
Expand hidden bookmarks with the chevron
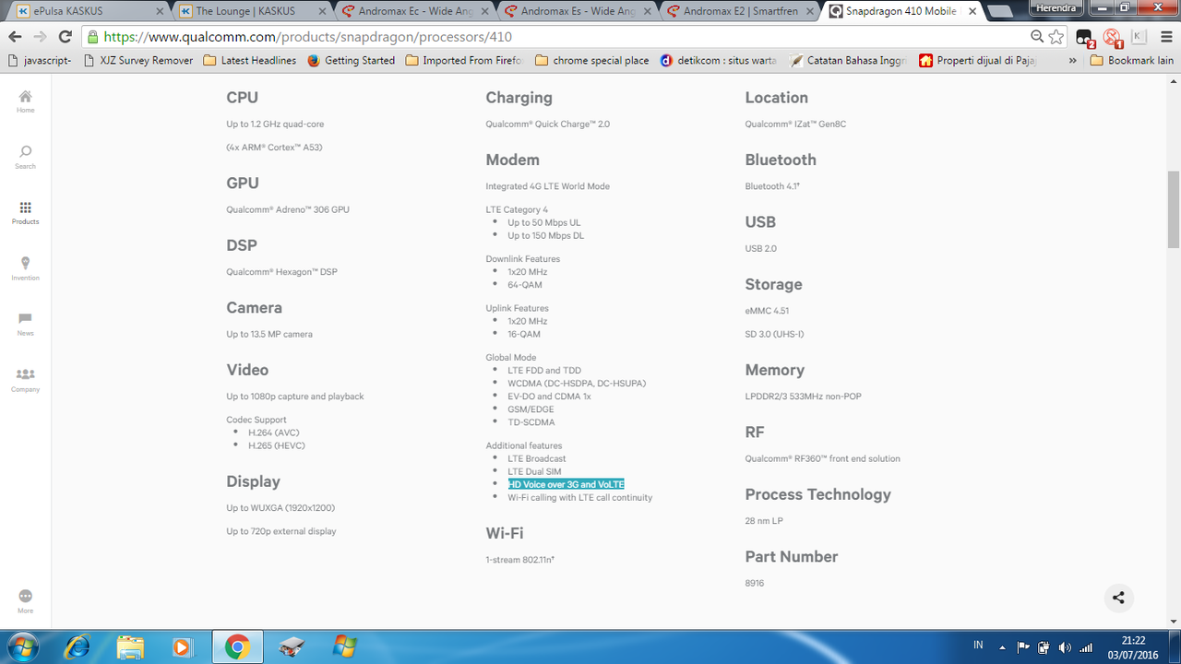pos(1072,60)
